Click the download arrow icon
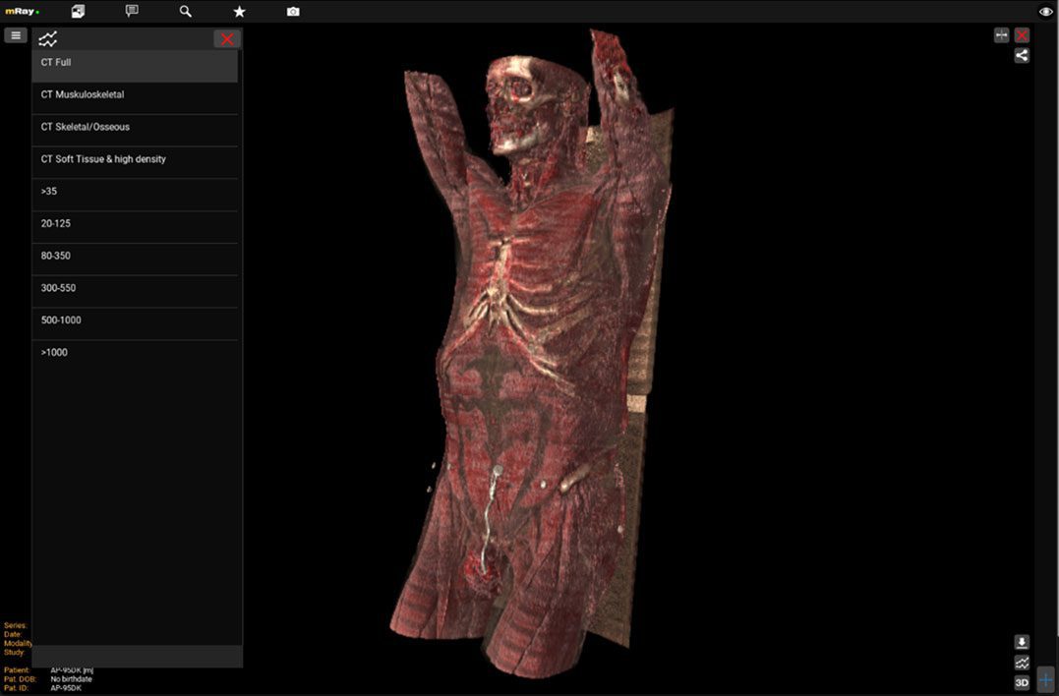This screenshot has height=696, width=1059. point(1022,642)
